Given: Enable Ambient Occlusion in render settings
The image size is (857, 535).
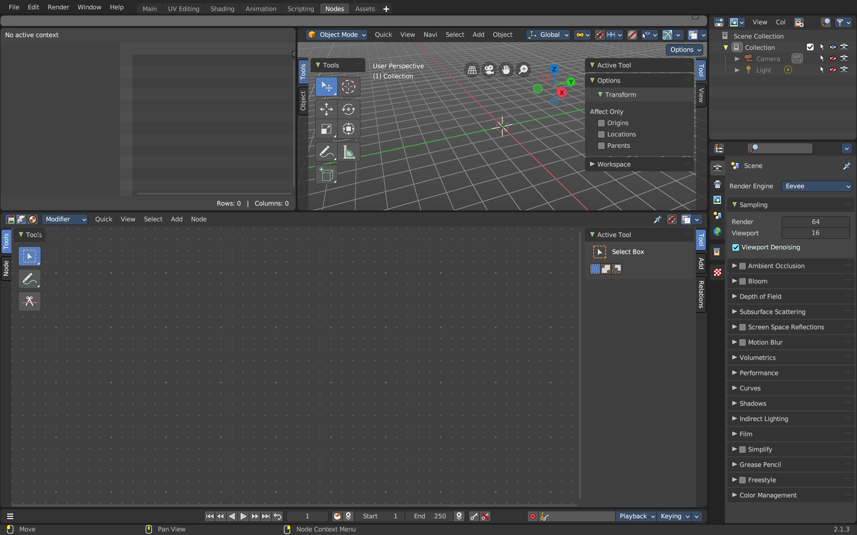Looking at the screenshot, I should tap(743, 266).
